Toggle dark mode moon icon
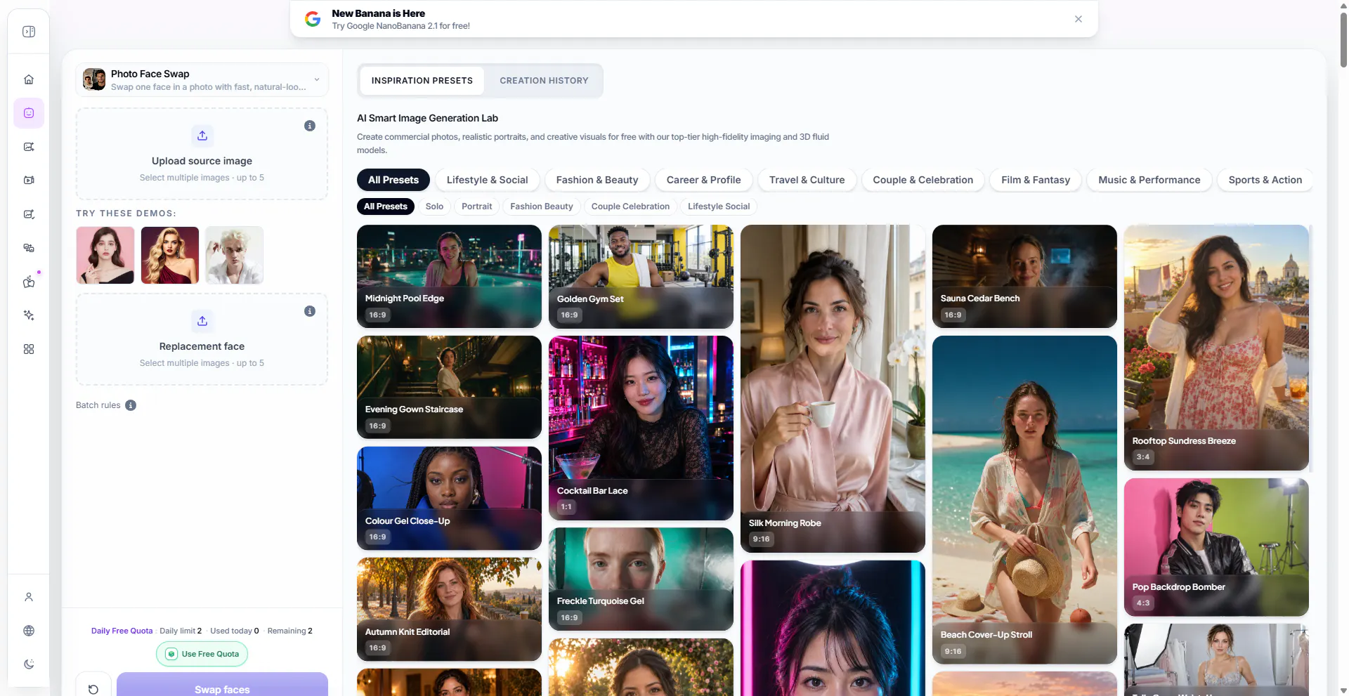Viewport: 1349px width, 696px height. pyautogui.click(x=29, y=664)
